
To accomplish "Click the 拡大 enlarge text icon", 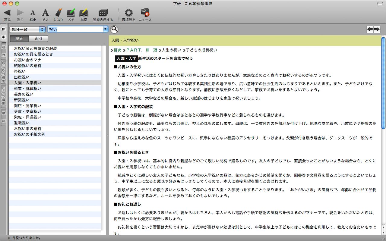I will (45, 13).
